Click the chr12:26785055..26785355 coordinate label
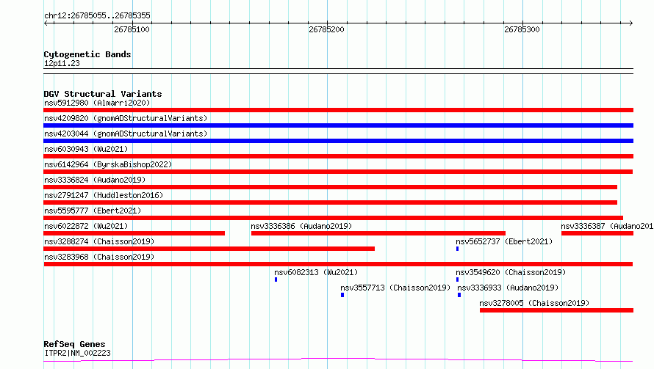This screenshot has width=654, height=369. tap(97, 15)
